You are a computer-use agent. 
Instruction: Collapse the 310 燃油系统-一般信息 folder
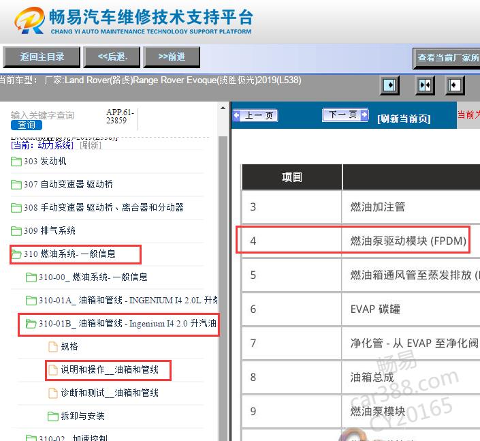point(69,254)
